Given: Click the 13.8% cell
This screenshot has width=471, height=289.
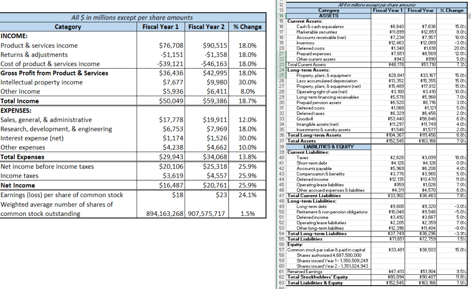Looking at the screenshot, I should tap(248, 157).
